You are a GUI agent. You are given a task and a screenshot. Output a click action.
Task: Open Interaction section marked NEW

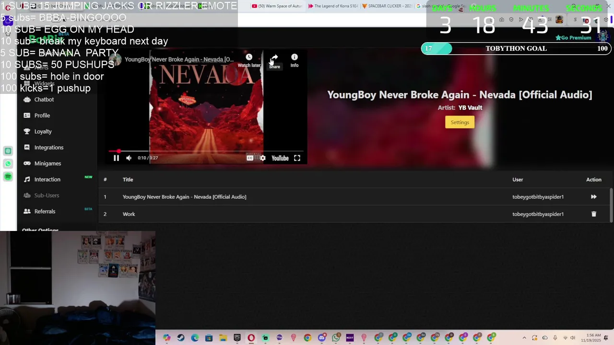47,179
